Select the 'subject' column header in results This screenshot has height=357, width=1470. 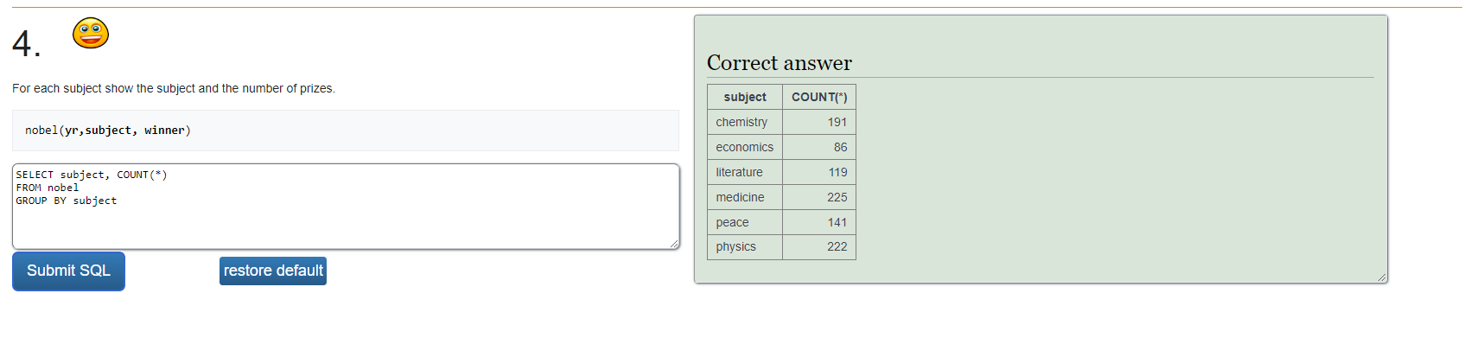[745, 97]
